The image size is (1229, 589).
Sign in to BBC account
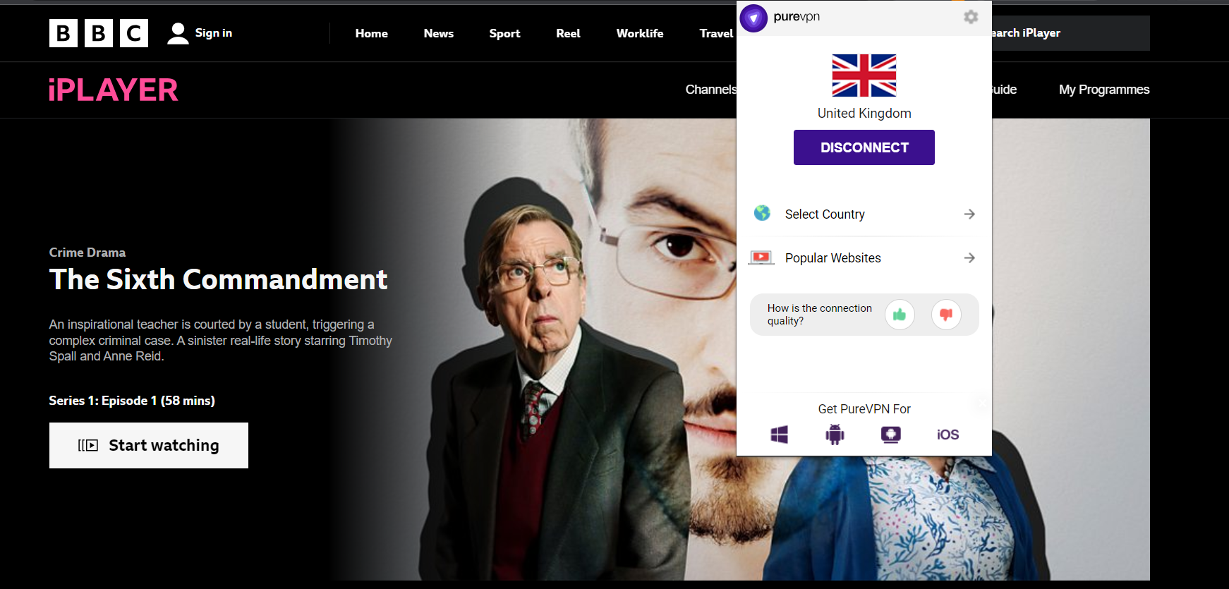coord(200,33)
